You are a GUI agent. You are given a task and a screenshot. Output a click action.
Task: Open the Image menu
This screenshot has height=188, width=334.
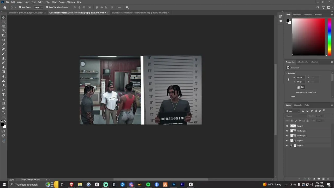tap(20, 2)
